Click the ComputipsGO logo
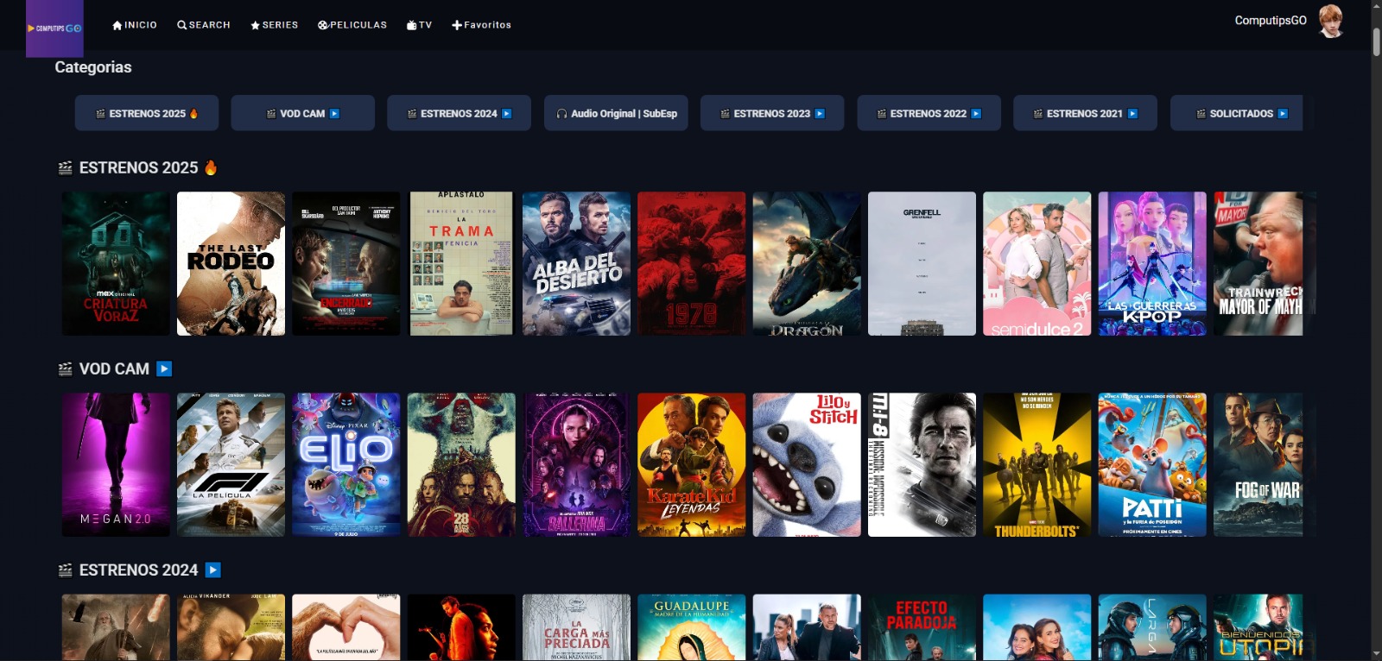The height and width of the screenshot is (661, 1382). point(54,28)
